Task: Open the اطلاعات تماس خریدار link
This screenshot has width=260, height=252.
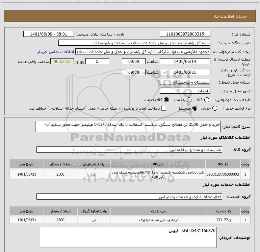Action: pos(56,52)
